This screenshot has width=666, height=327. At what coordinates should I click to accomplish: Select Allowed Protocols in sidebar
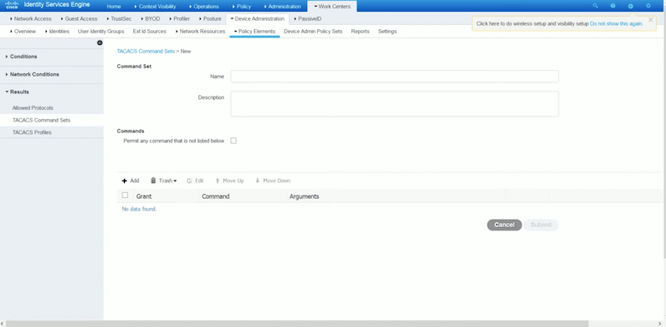(x=32, y=108)
